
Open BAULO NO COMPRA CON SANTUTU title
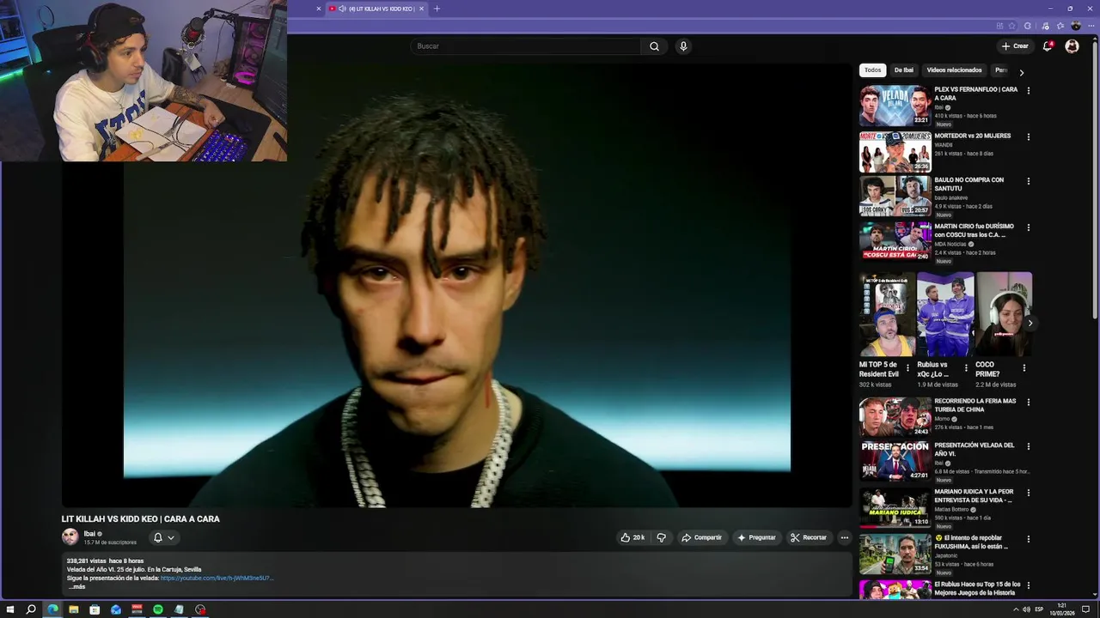[x=969, y=185]
